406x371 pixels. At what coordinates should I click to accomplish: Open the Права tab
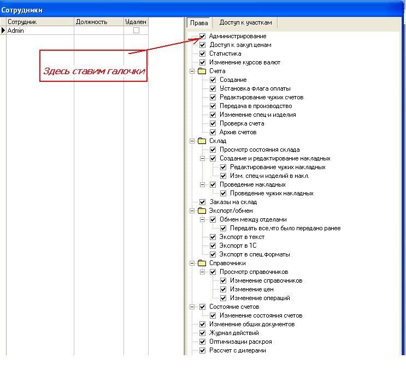click(x=199, y=23)
